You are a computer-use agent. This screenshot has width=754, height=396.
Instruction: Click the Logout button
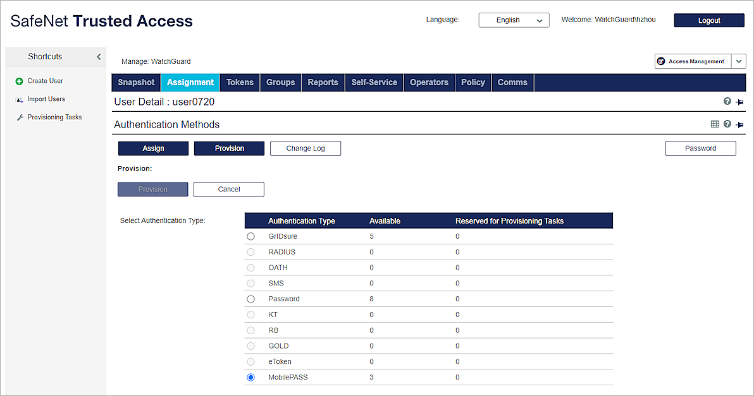708,20
